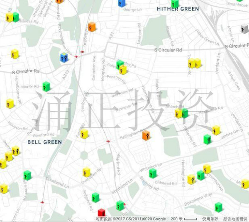Click the Downham Way road label
This screenshot has width=249, height=222.
pos(198,199)
